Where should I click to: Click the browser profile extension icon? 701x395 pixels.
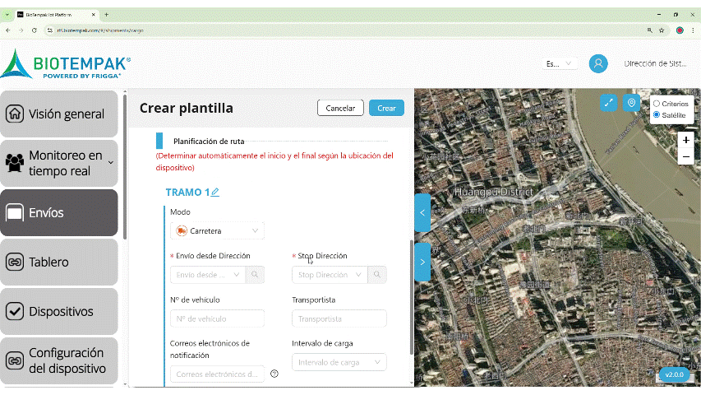coord(680,30)
